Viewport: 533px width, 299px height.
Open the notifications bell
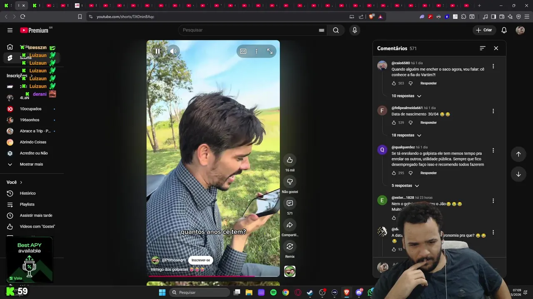click(504, 30)
